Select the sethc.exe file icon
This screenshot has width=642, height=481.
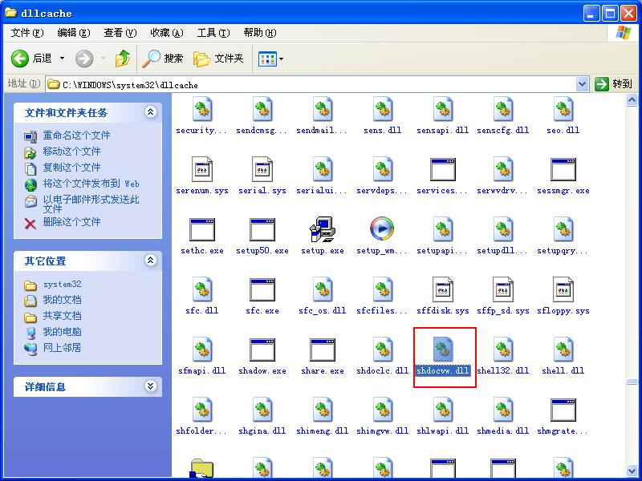click(x=202, y=229)
